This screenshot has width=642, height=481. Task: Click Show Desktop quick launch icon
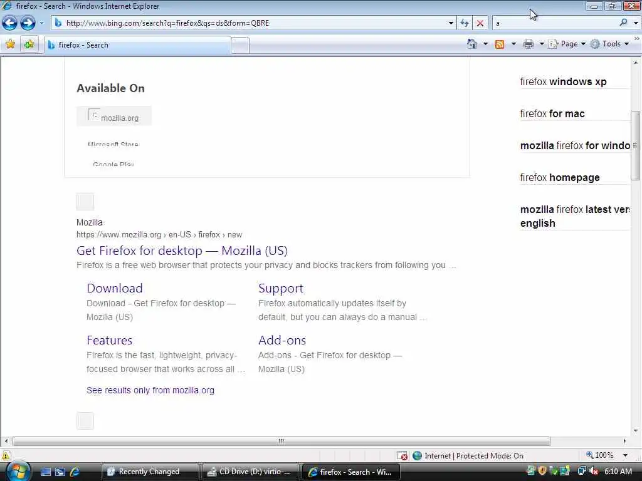click(45, 472)
